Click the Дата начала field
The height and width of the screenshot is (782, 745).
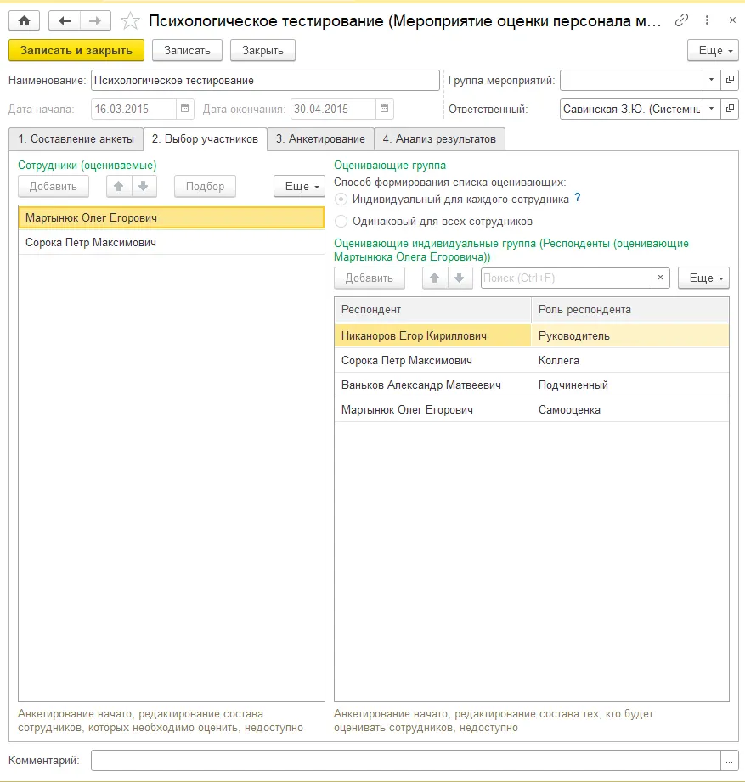click(133, 109)
